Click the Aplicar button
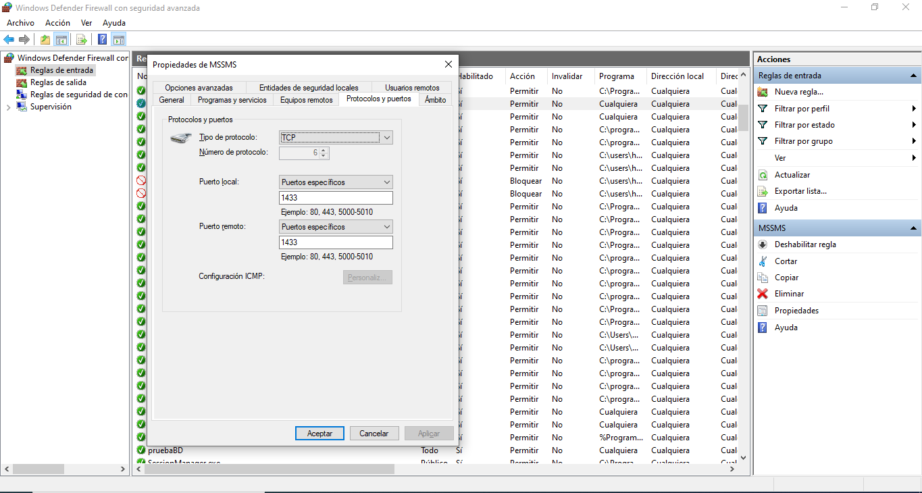Screen dimensions: 922x493 (429, 434)
